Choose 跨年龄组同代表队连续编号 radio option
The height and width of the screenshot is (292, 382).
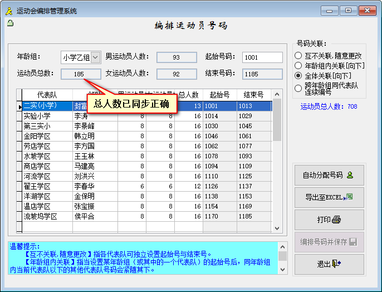[298, 88]
